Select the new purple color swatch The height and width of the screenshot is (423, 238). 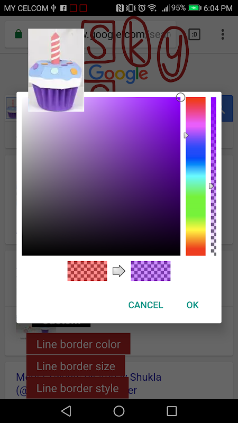click(151, 271)
